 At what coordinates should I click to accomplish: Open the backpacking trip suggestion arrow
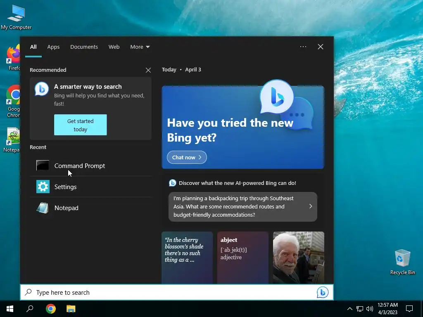pyautogui.click(x=311, y=206)
